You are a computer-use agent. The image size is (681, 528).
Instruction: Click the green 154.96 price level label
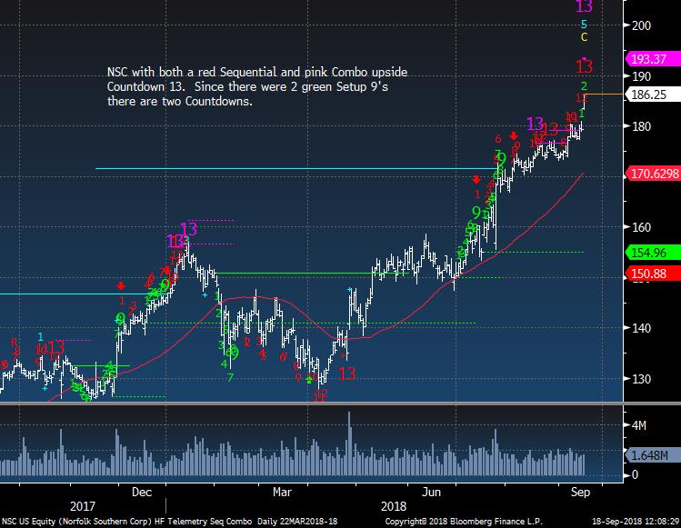click(652, 253)
